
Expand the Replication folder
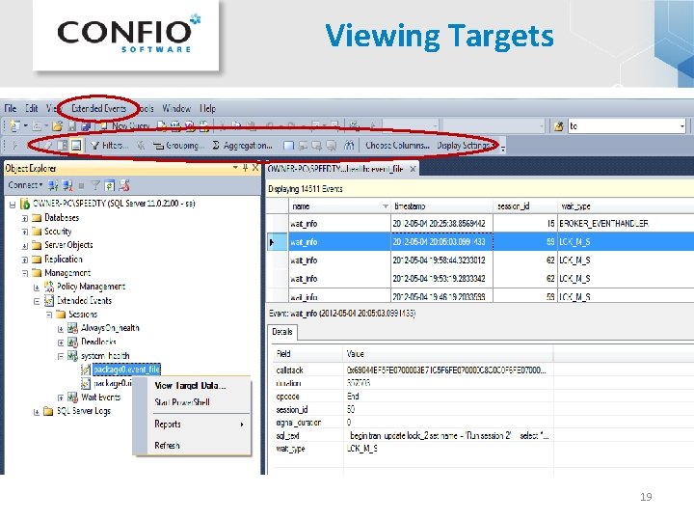point(25,260)
